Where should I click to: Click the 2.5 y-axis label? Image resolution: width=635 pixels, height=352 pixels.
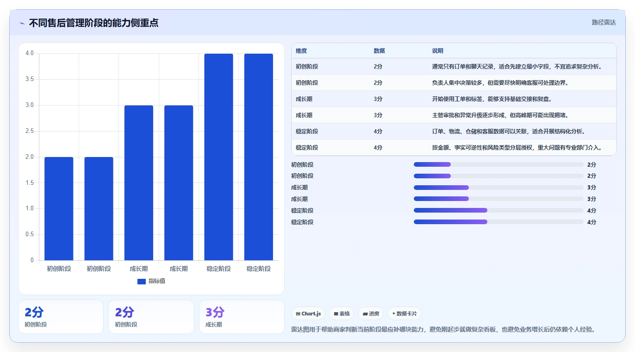(x=30, y=131)
